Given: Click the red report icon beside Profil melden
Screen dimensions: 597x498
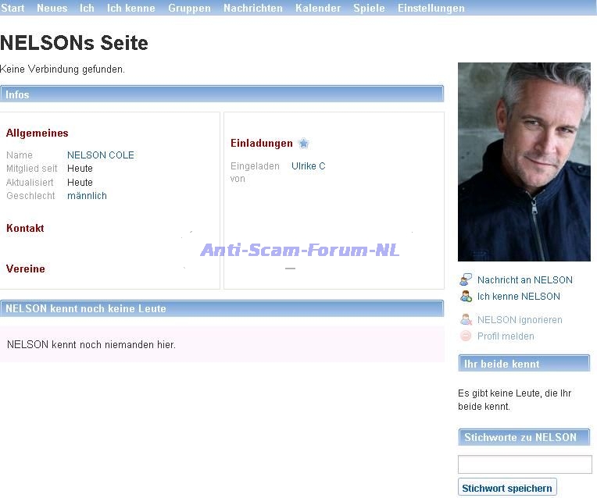Looking at the screenshot, I should click(x=466, y=336).
